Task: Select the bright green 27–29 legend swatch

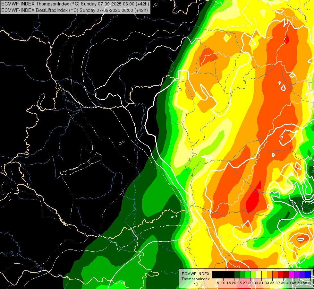Action: (x=248, y=275)
